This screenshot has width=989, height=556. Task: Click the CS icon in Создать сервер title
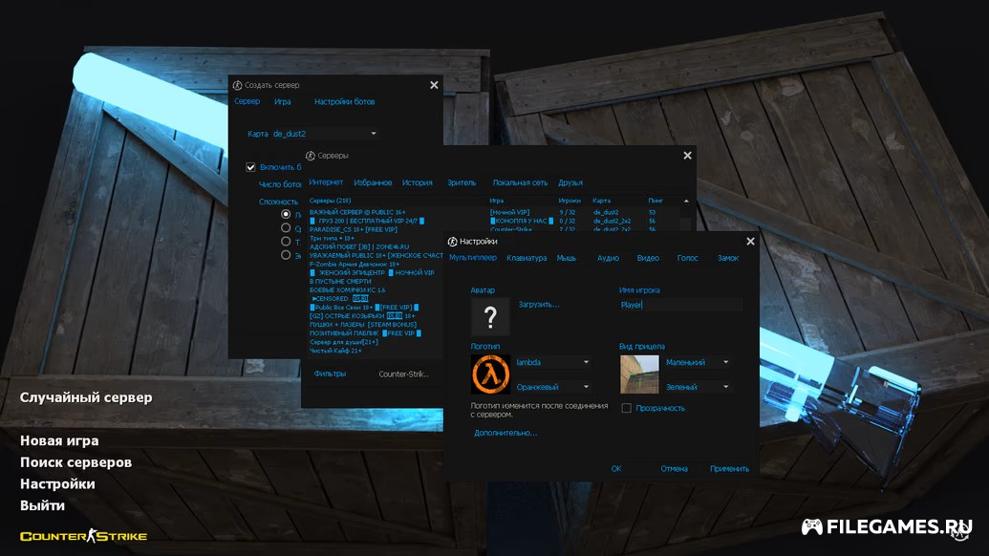pyautogui.click(x=237, y=85)
